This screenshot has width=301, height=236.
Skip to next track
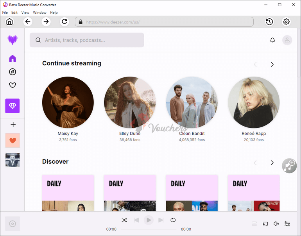[161, 220]
